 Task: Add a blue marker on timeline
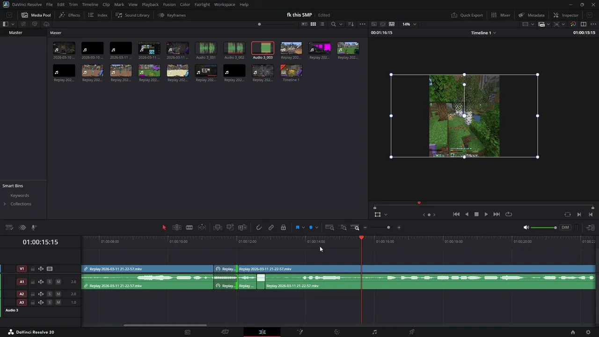311,227
